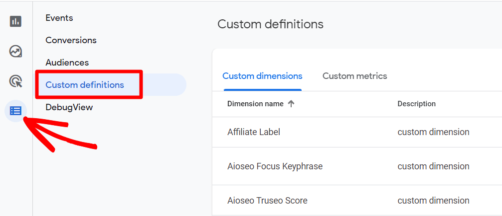Open the Advertising cursor target icon
Screen dimensions: 502x216
[x=15, y=81]
